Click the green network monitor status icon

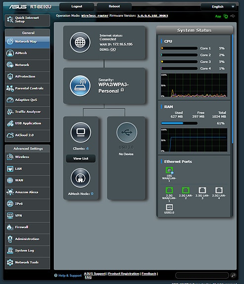(226, 16)
